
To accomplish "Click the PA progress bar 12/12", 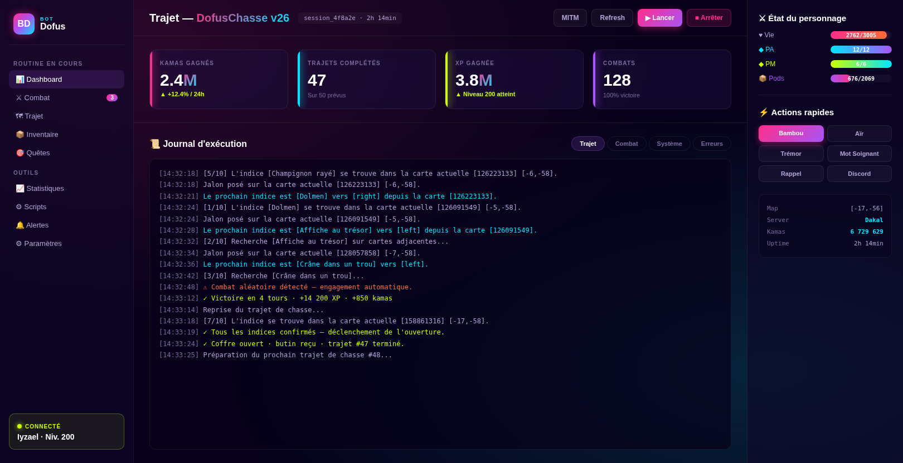I will [861, 50].
